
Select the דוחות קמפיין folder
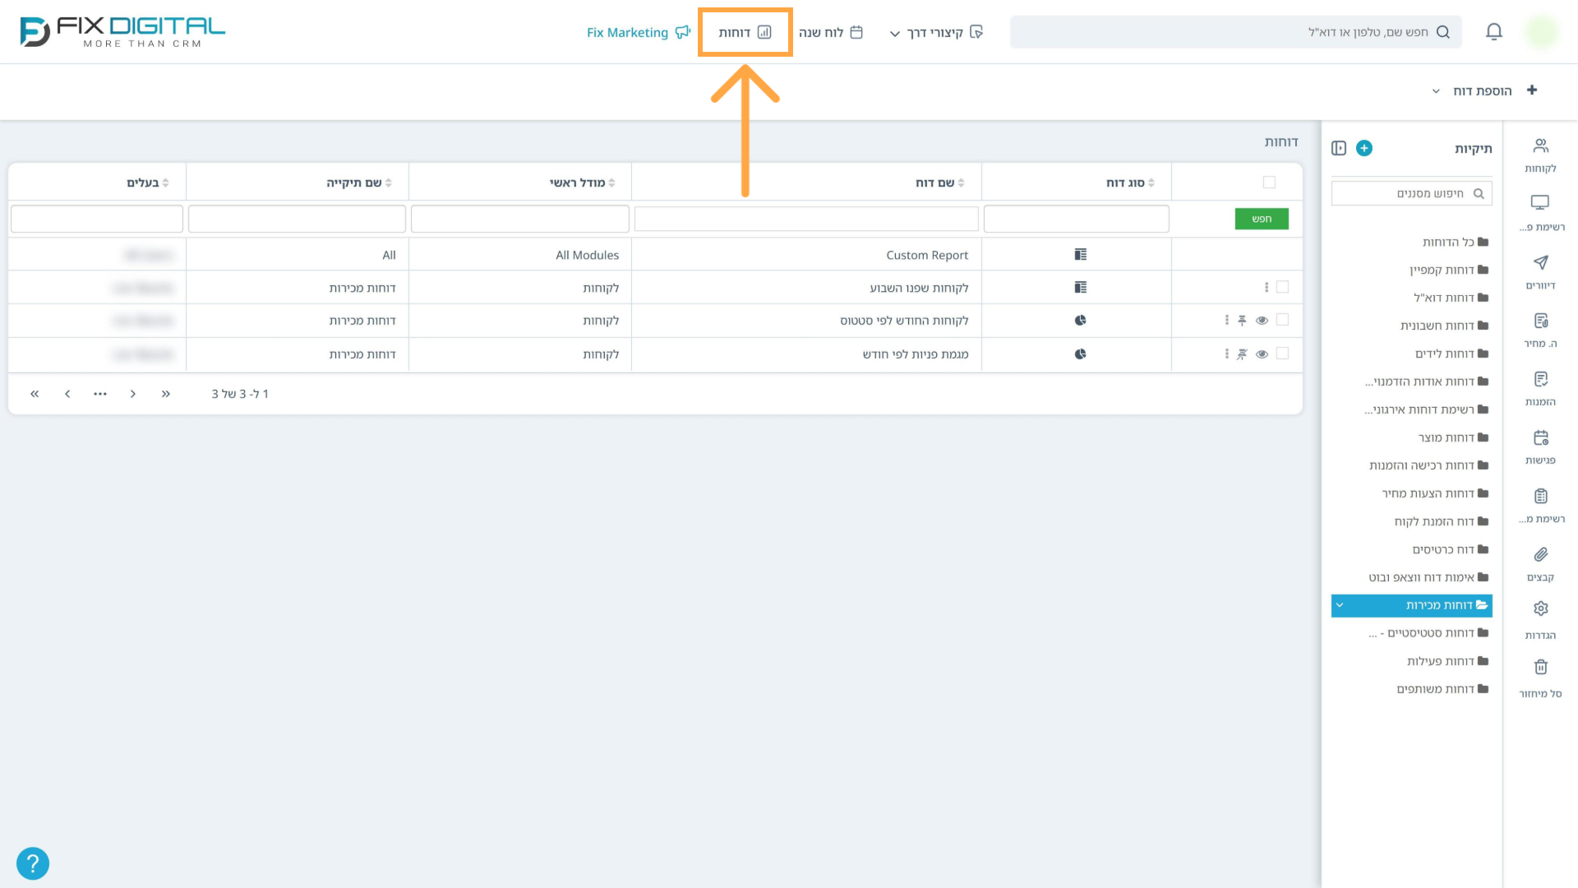point(1449,270)
